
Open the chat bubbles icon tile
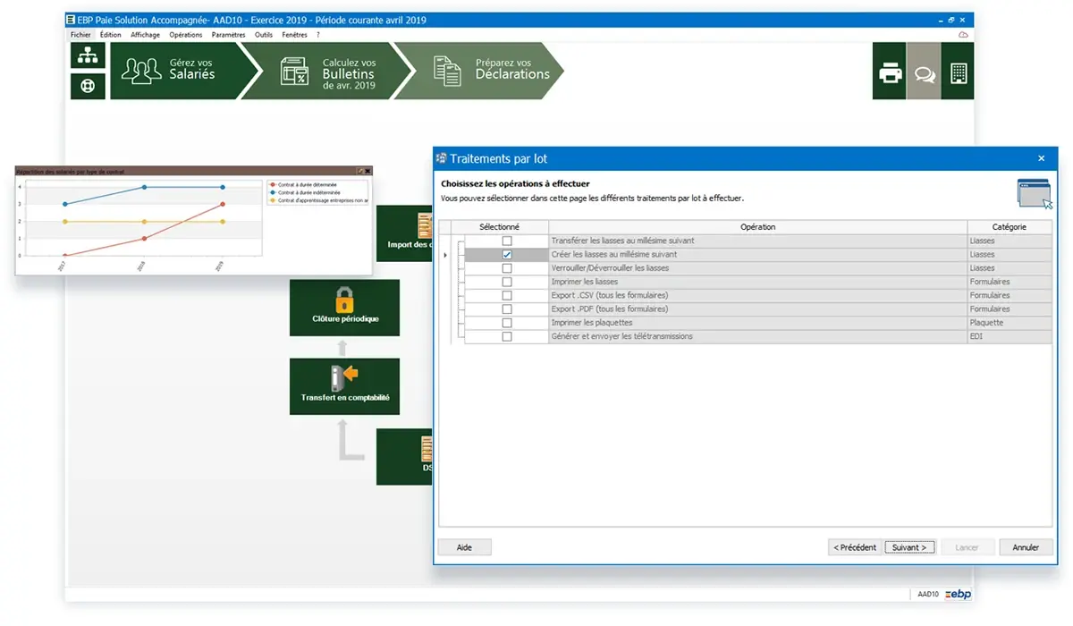click(924, 72)
